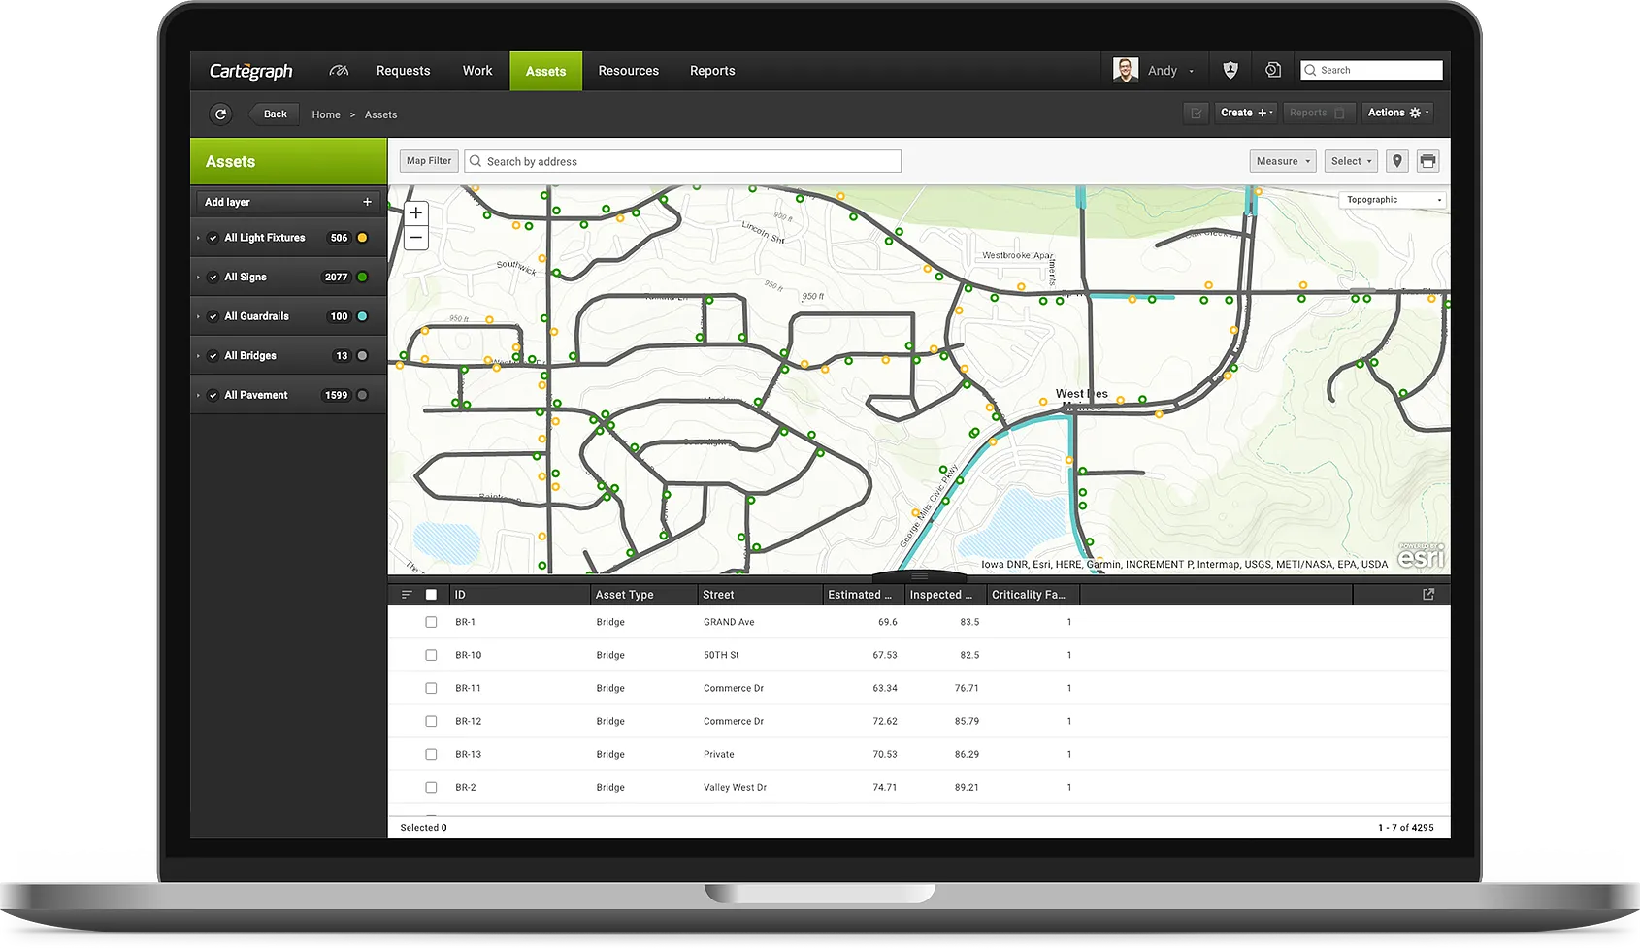Viewport: 1640px width, 948px height.
Task: Select the BR-13 row checkbox
Action: [431, 754]
